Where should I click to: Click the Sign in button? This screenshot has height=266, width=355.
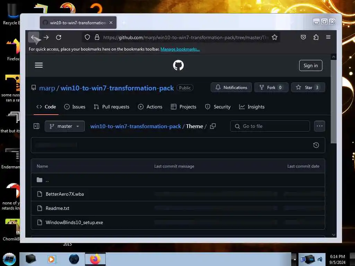pyautogui.click(x=310, y=65)
